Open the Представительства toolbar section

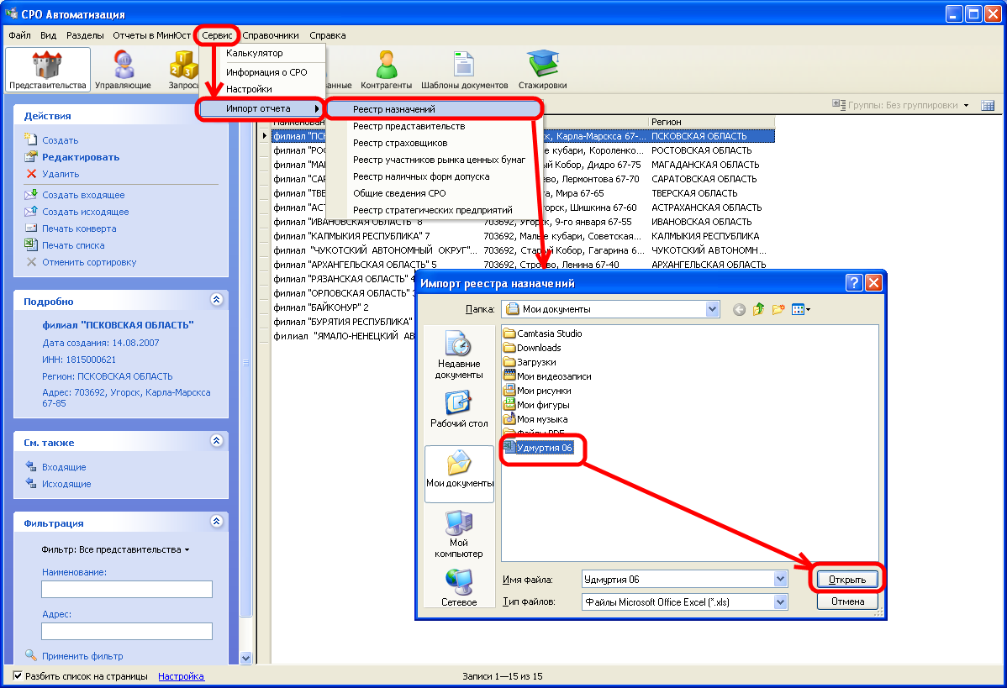[x=48, y=70]
